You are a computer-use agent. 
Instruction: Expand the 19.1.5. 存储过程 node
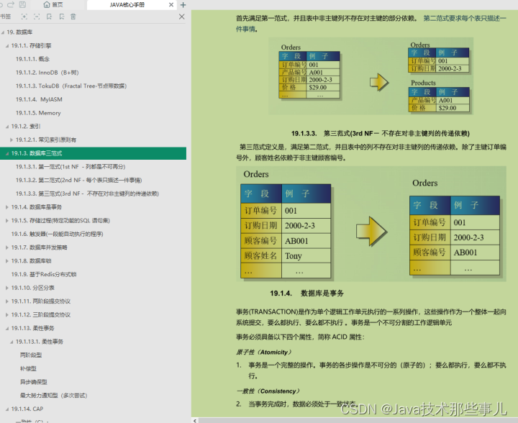(7, 221)
